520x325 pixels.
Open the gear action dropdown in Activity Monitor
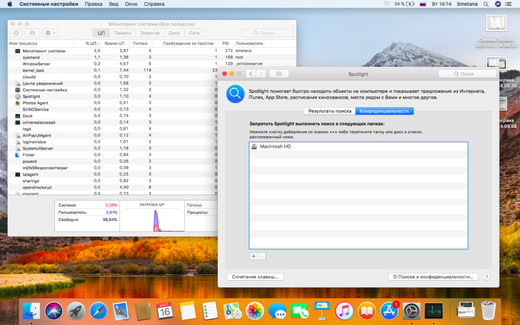pos(50,33)
